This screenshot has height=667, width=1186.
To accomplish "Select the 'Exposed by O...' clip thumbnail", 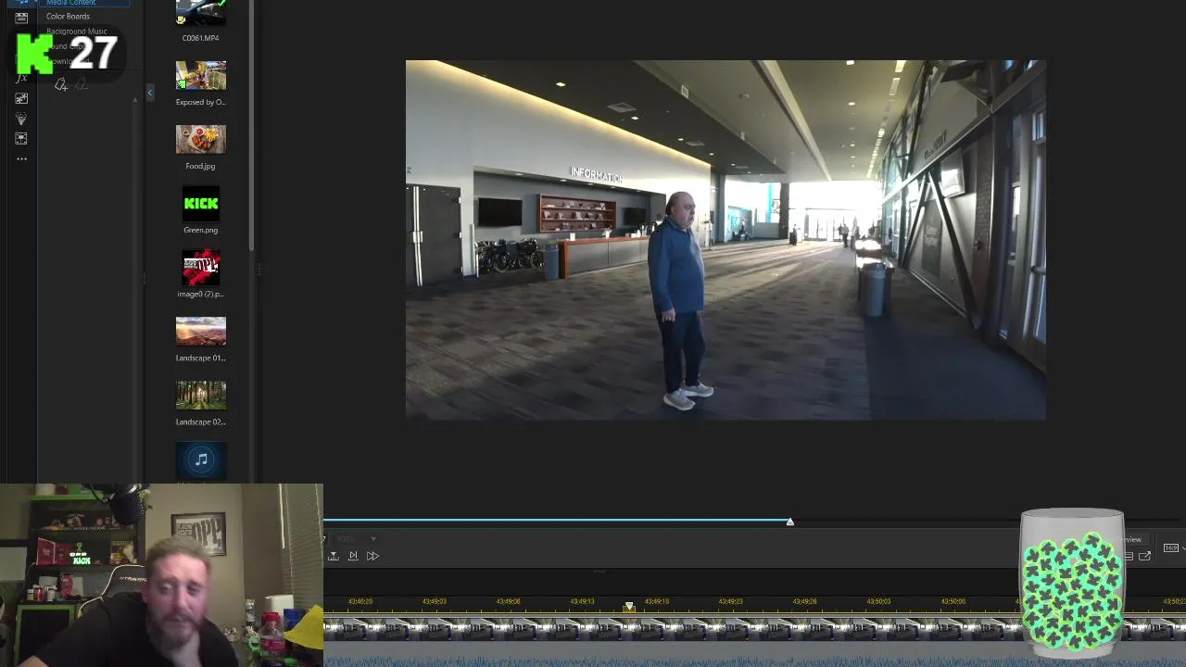I will 201,75.
